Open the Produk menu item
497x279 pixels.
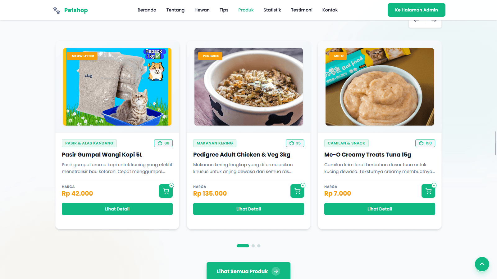tap(246, 10)
